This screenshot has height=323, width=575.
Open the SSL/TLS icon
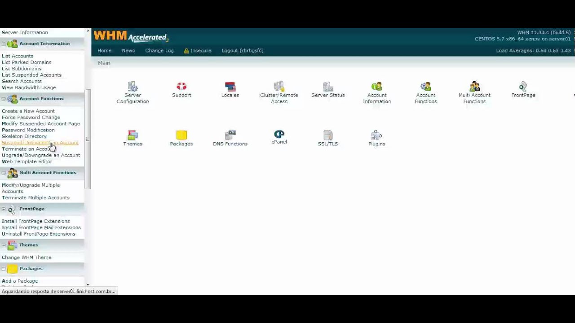(x=328, y=135)
